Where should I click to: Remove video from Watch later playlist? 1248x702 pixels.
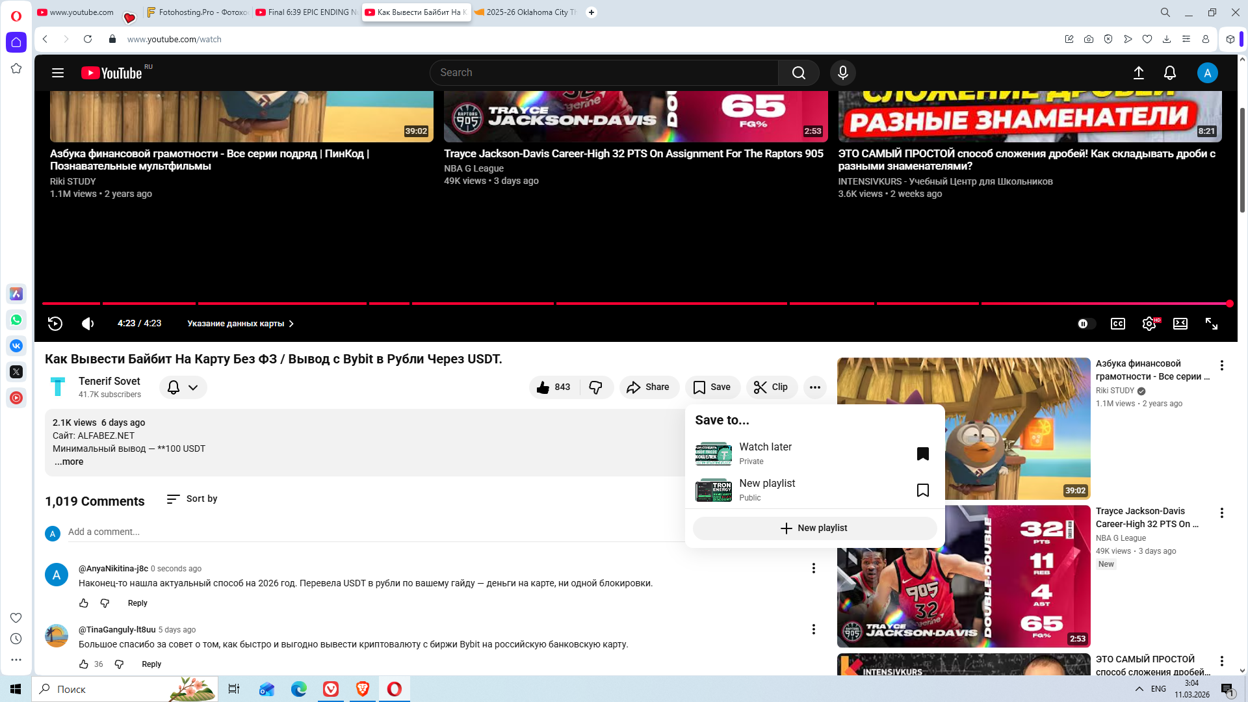pos(922,454)
